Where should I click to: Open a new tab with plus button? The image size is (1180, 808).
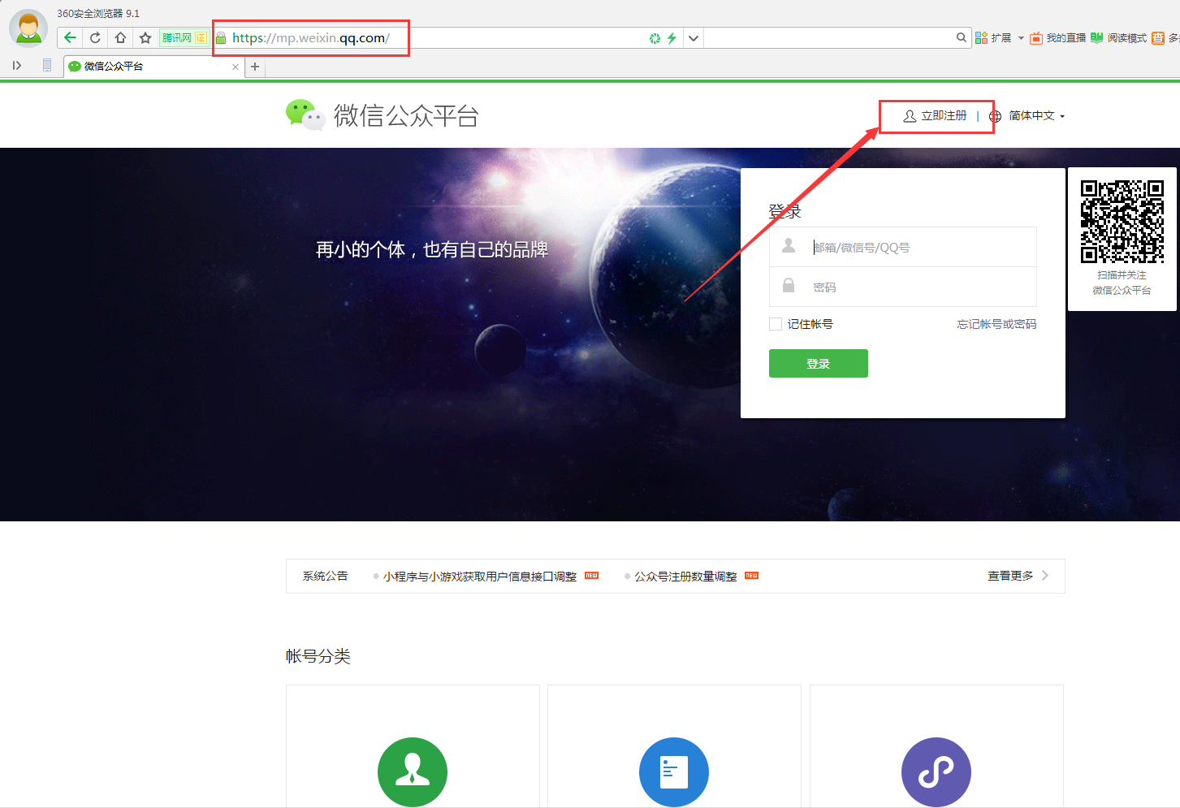[255, 67]
